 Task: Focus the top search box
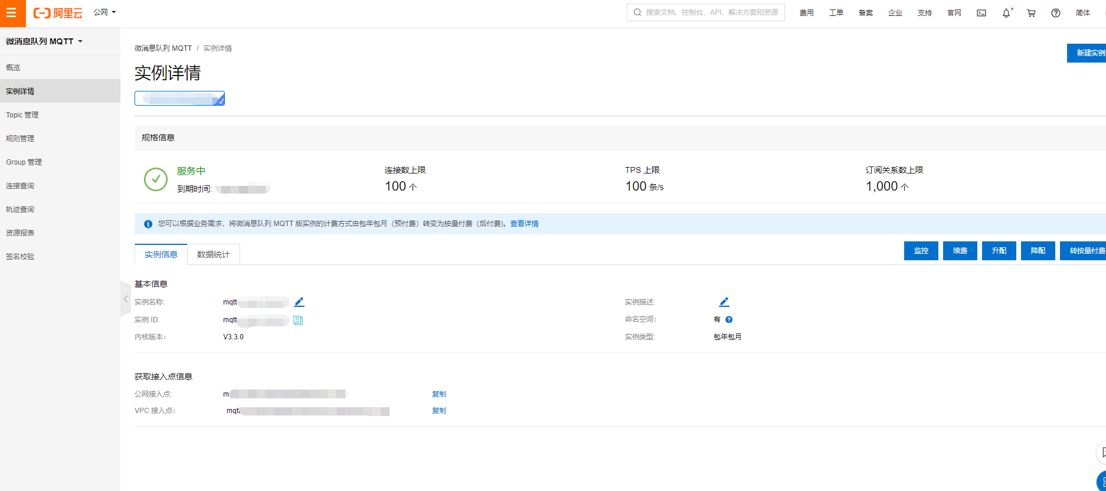click(x=706, y=12)
